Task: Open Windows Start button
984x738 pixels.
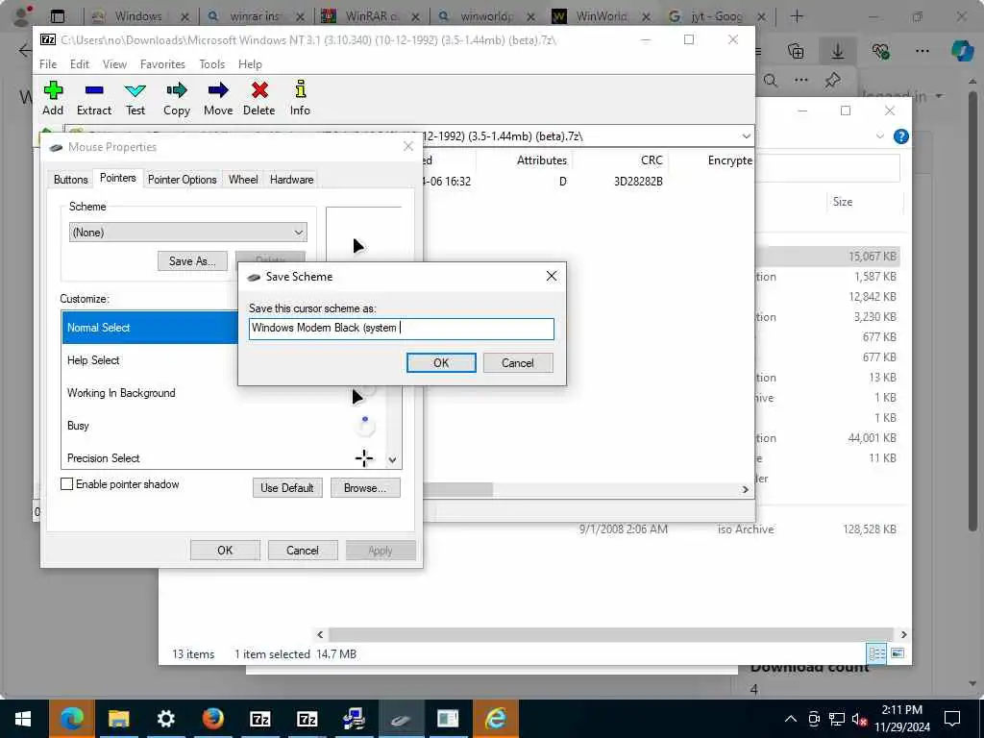Action: click(23, 719)
